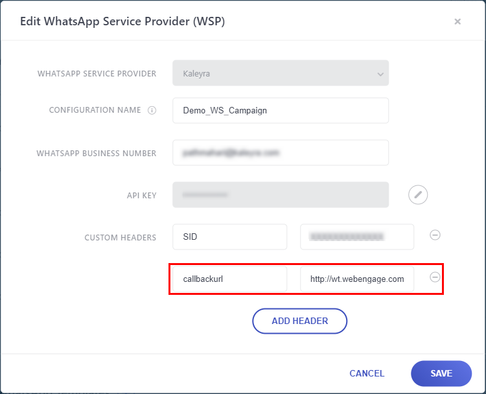
Task: Click the SAVE button
Action: (x=441, y=373)
